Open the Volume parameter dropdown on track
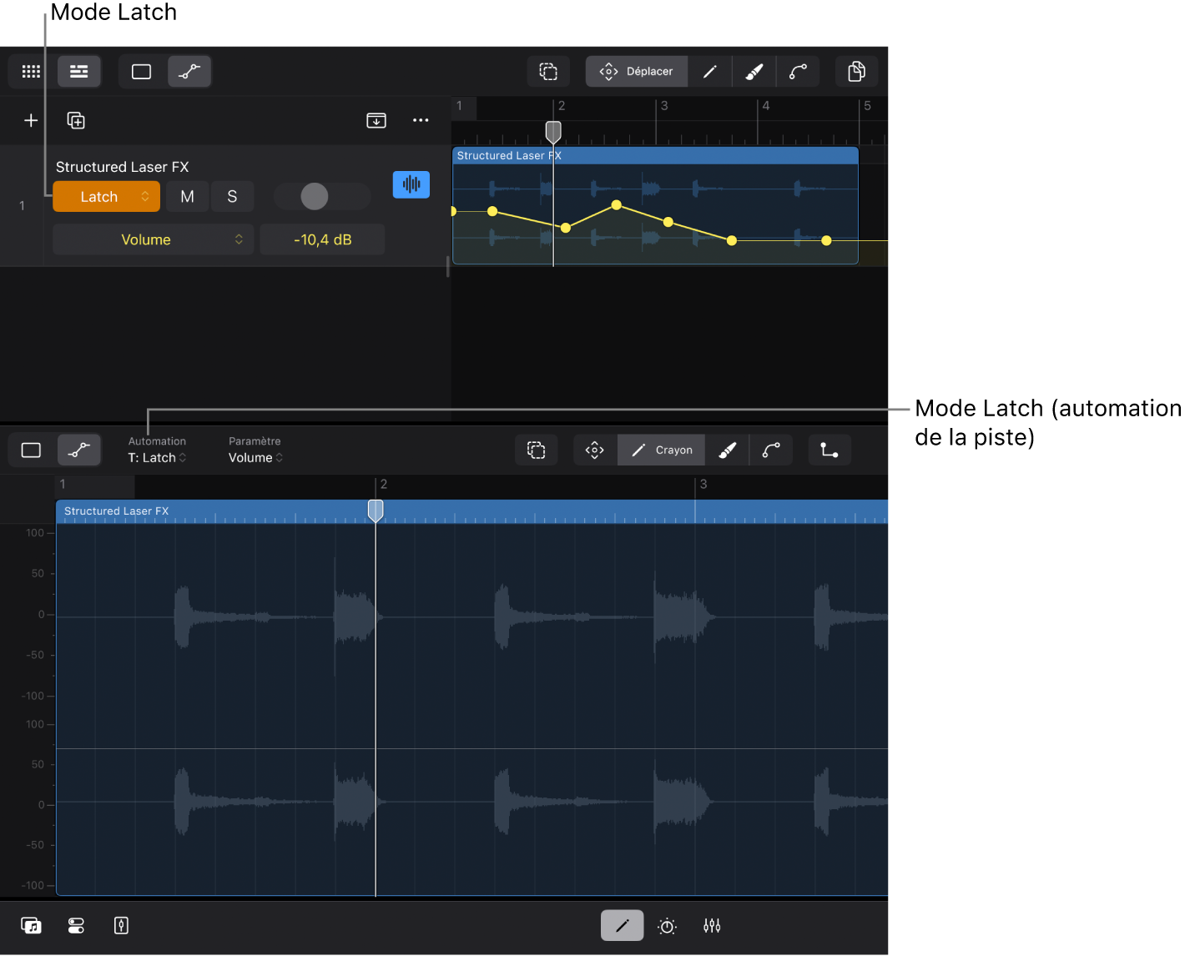This screenshot has height=956, width=1190. tap(153, 239)
